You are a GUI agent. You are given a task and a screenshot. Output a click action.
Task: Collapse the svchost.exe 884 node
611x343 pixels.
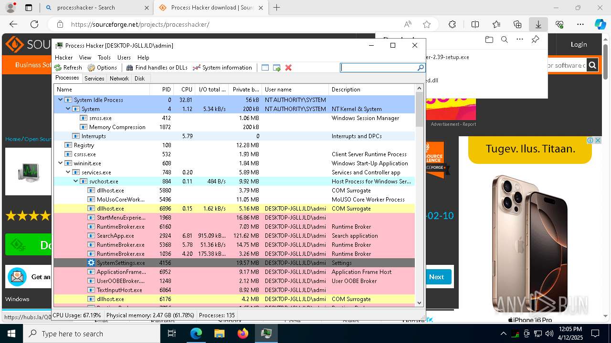point(76,182)
